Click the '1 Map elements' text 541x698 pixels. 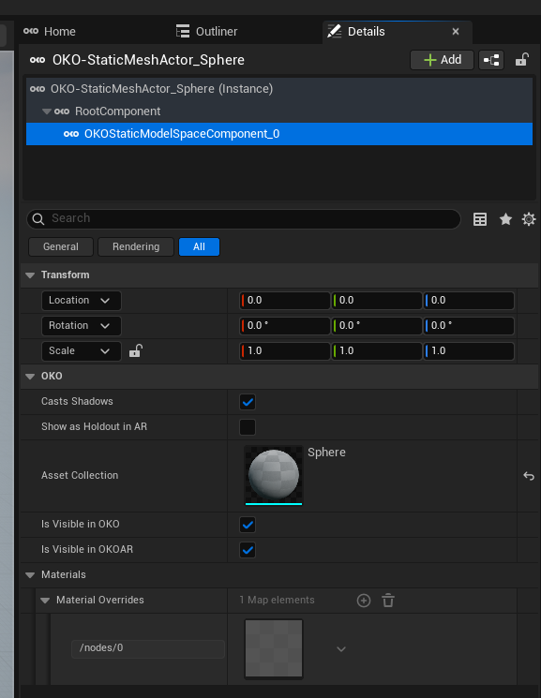pos(277,600)
